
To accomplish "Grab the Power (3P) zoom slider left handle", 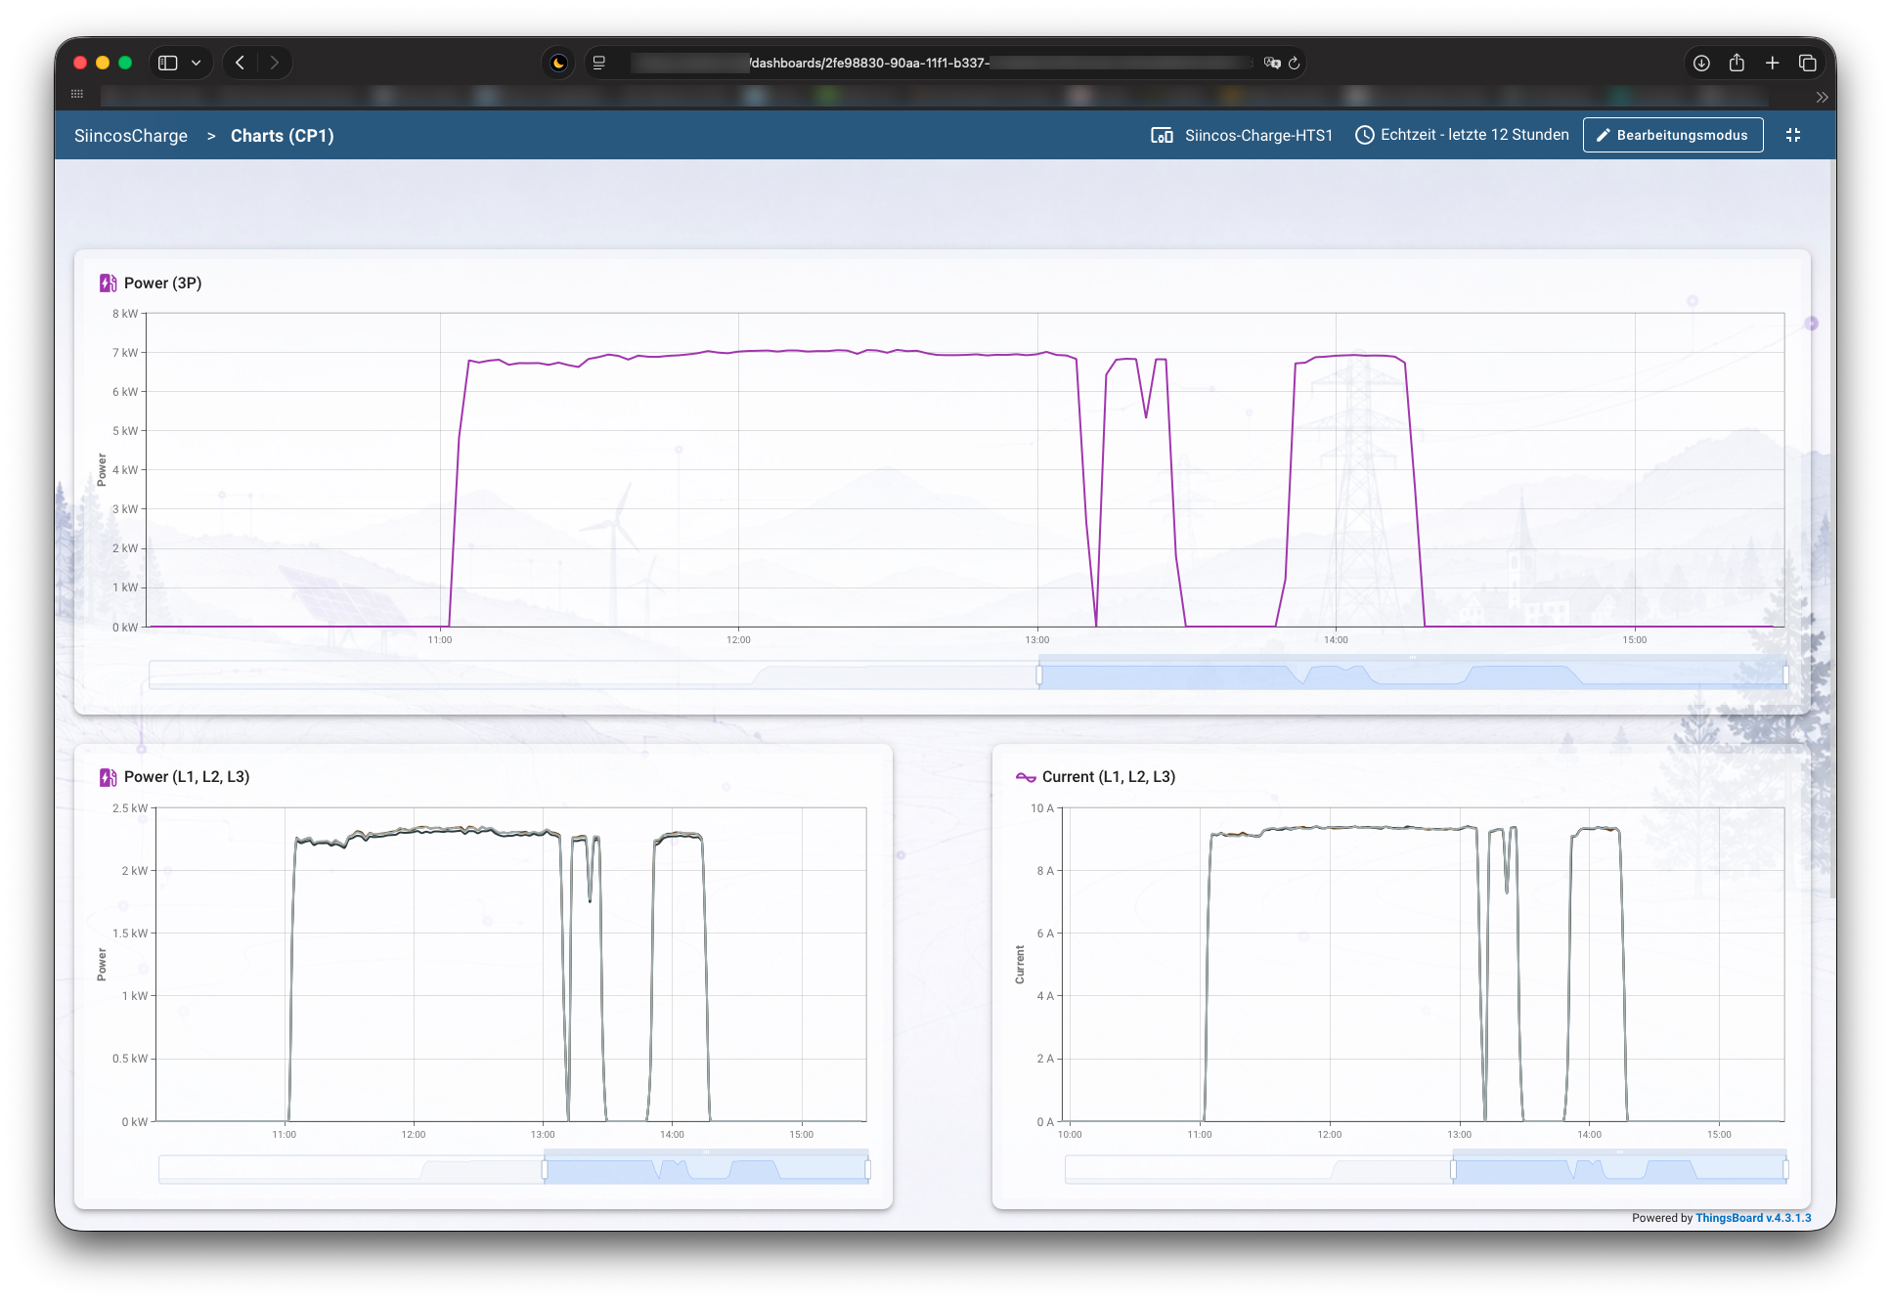I will [x=1038, y=674].
